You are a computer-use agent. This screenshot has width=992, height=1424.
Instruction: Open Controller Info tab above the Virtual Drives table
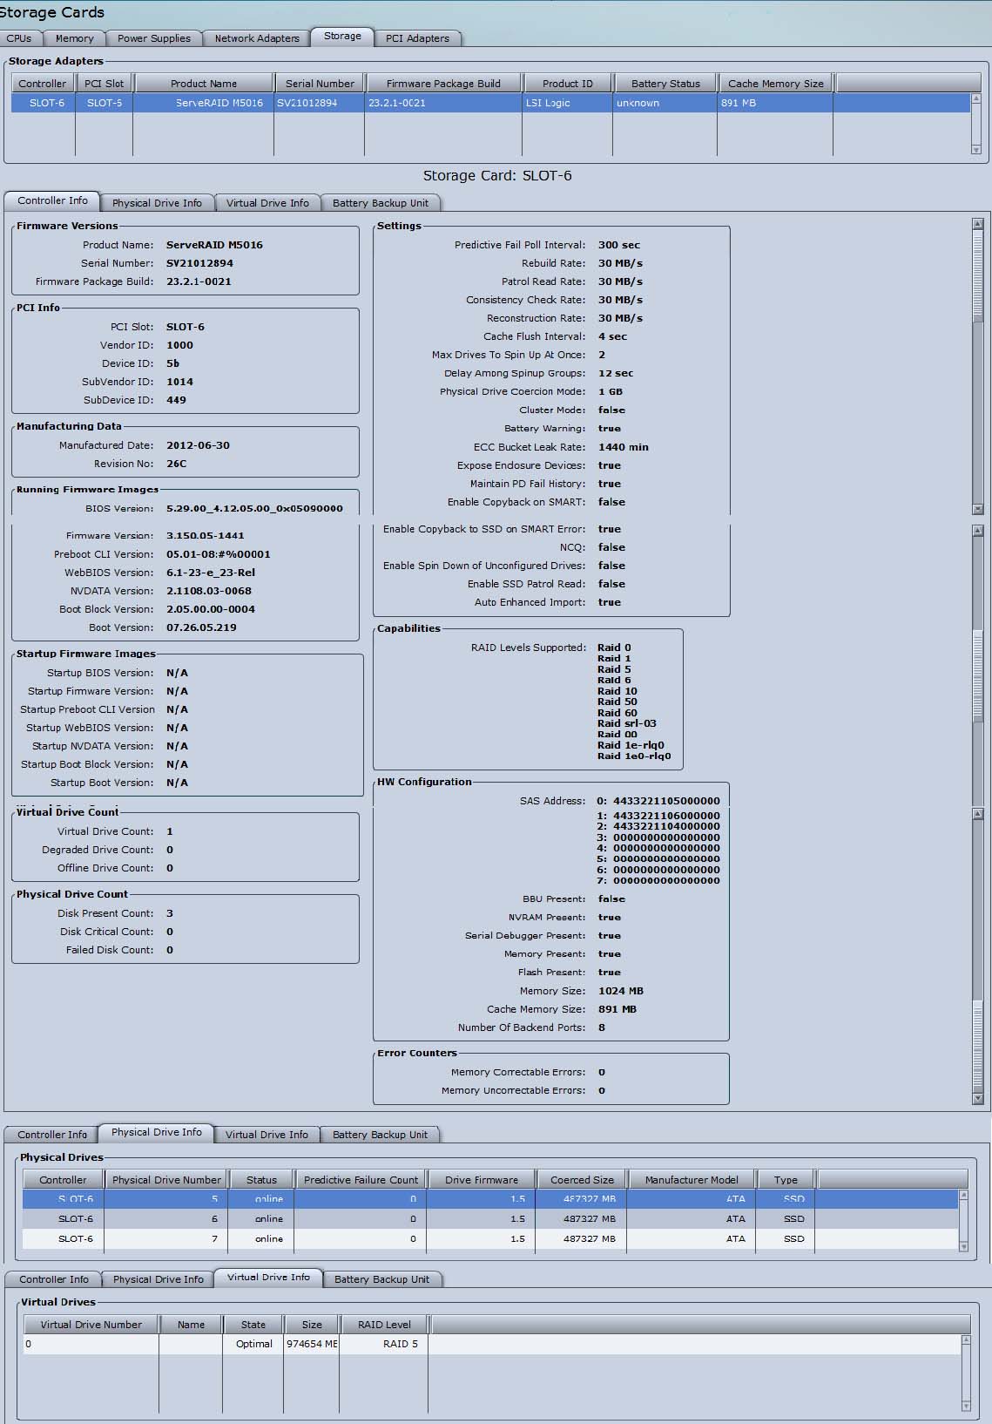54,1279
